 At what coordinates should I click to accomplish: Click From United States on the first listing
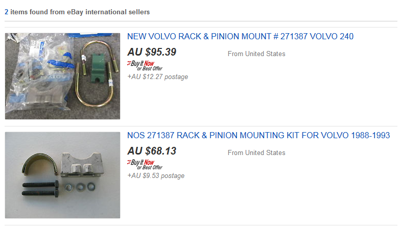coord(256,54)
